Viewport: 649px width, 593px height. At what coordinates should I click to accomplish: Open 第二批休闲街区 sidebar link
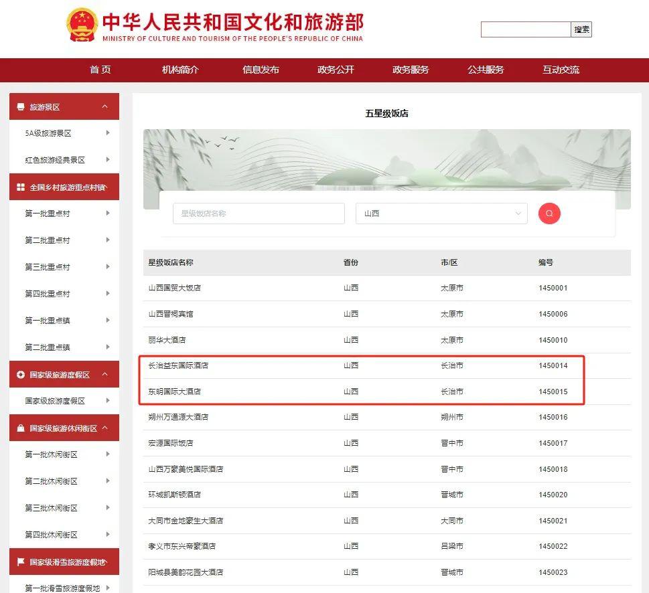coord(52,481)
